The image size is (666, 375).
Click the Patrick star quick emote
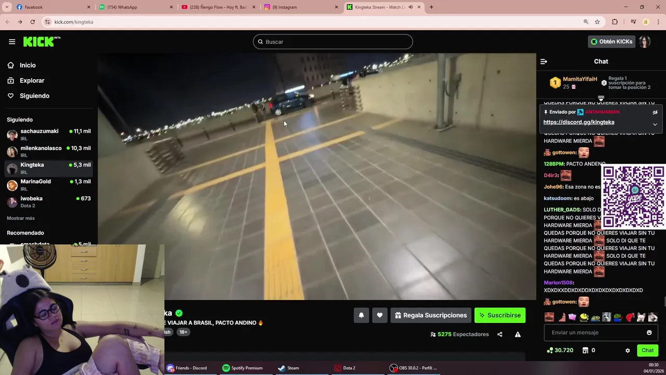[562, 317]
